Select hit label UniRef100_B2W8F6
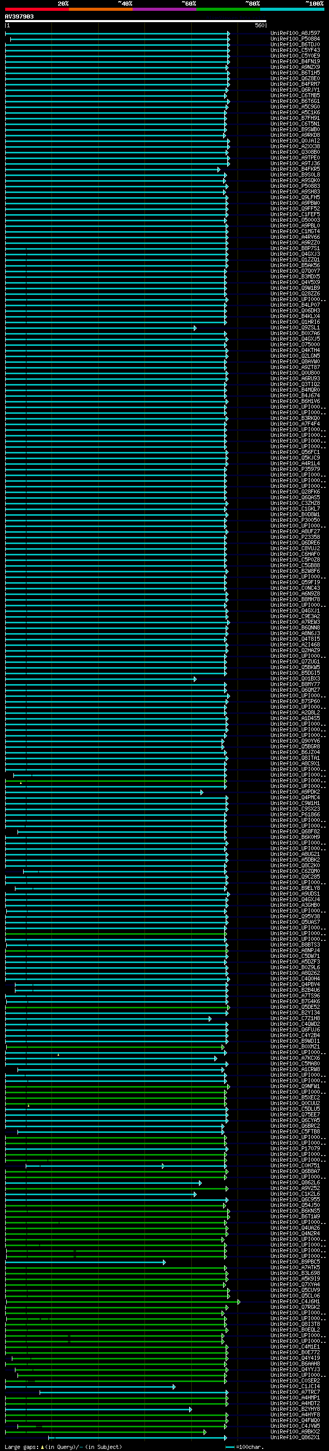The image size is (329, 1451). [295, 571]
